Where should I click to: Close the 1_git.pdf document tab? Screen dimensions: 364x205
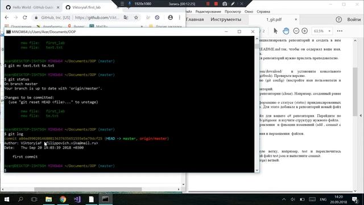pos(296,19)
